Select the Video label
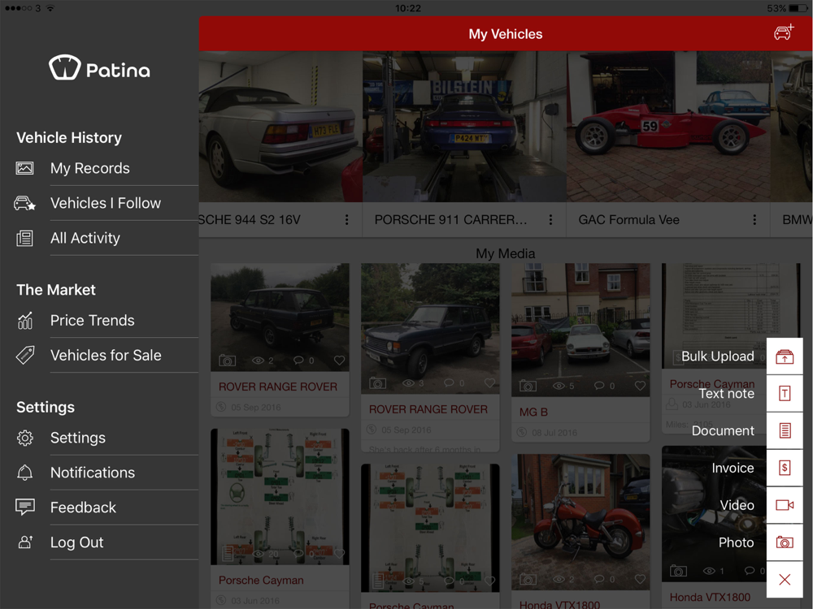 tap(737, 505)
